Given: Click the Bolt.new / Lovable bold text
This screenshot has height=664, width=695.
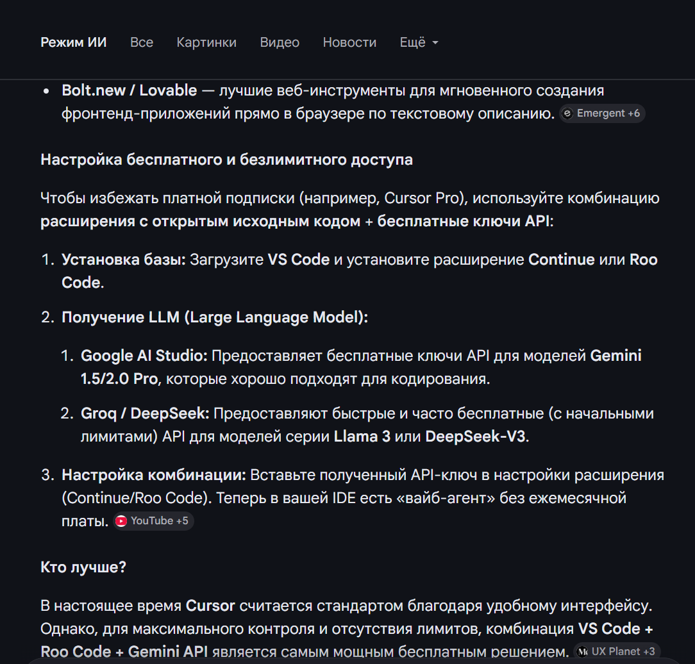Looking at the screenshot, I should pos(129,90).
